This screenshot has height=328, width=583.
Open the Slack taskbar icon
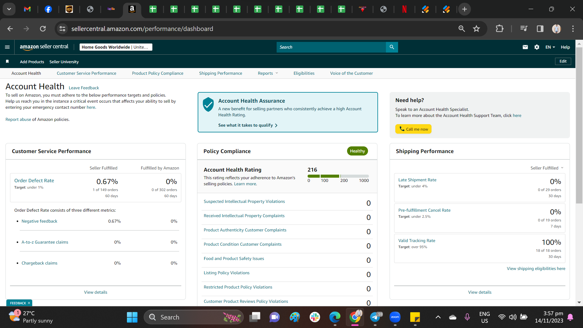point(315,317)
